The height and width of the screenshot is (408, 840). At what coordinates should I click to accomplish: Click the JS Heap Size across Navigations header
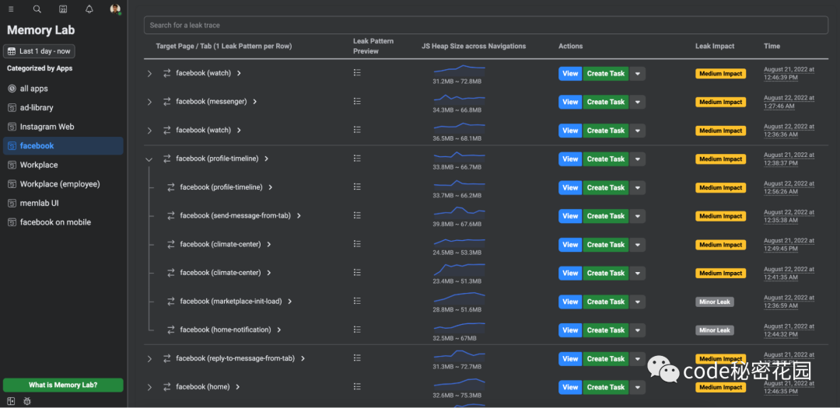(474, 46)
